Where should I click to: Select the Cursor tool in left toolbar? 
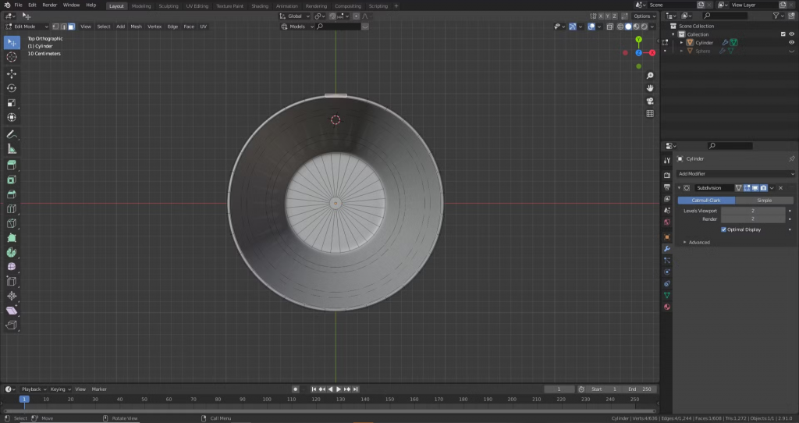[x=12, y=57]
